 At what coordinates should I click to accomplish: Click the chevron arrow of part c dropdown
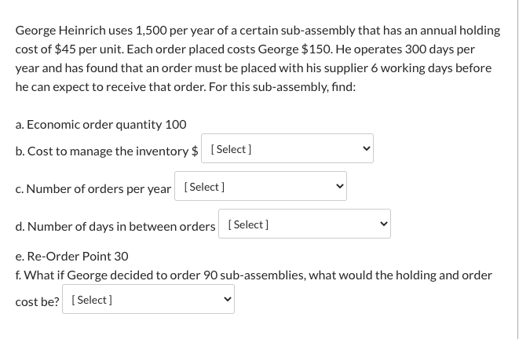coord(340,186)
